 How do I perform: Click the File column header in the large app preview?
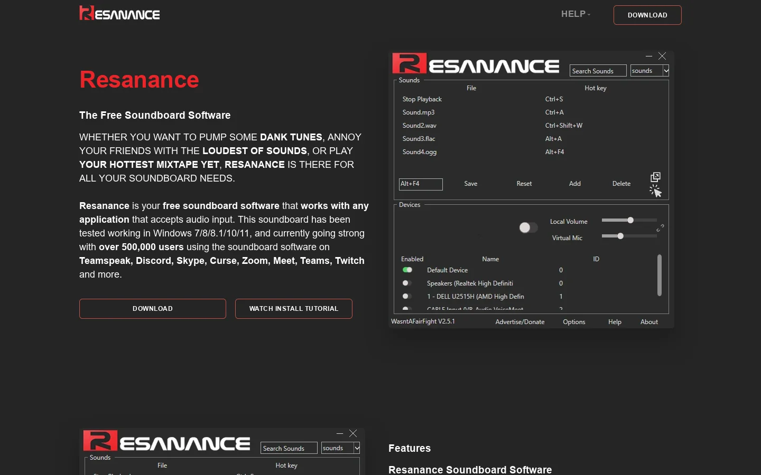coord(471,88)
